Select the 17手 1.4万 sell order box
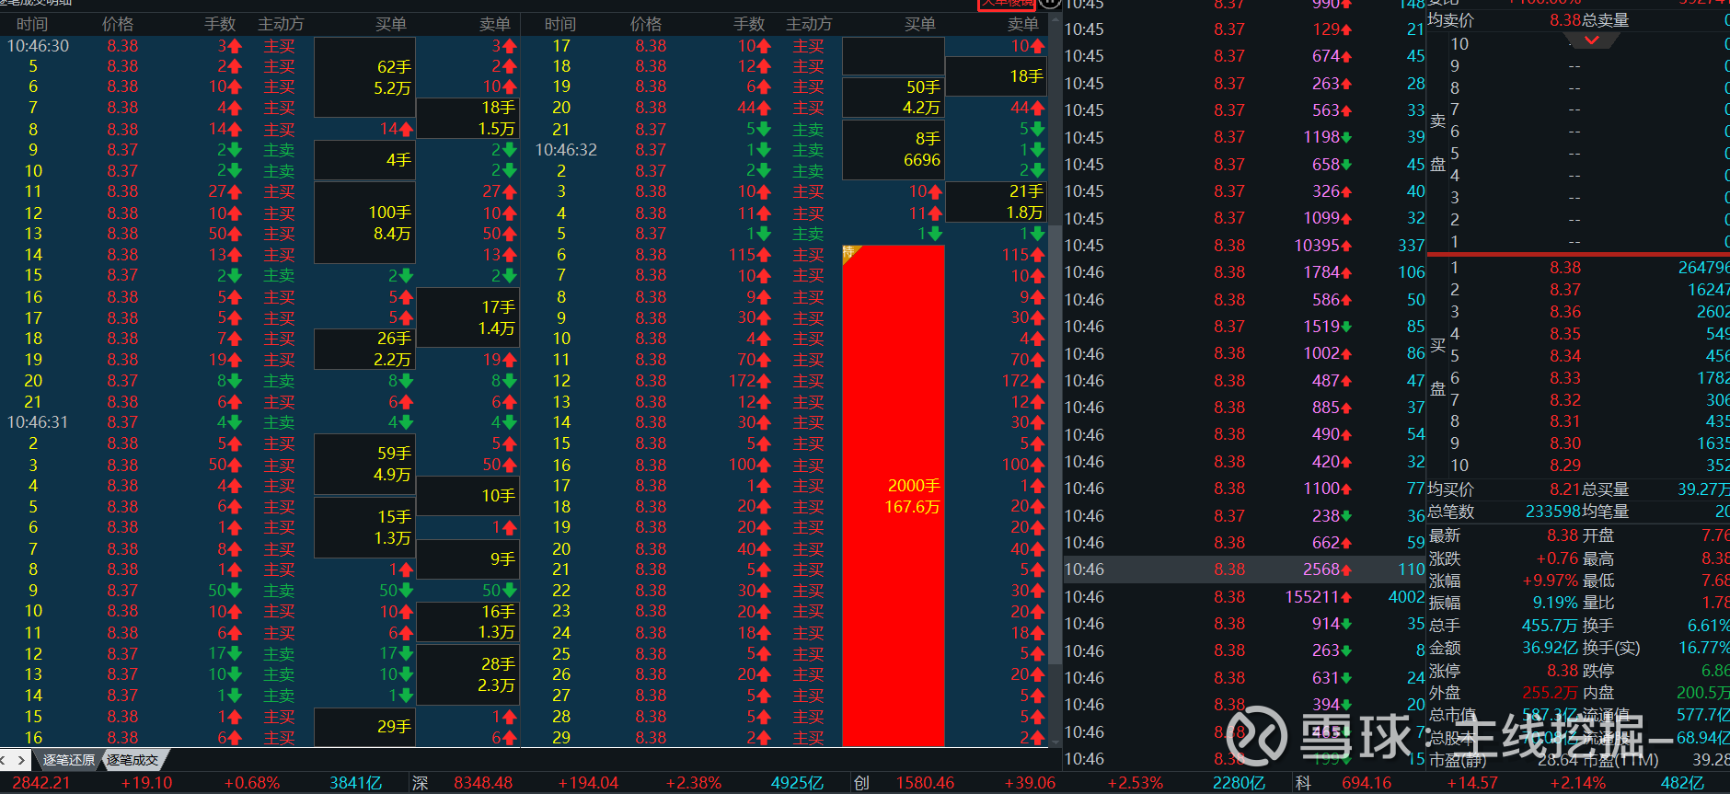The height and width of the screenshot is (794, 1730). [x=468, y=317]
